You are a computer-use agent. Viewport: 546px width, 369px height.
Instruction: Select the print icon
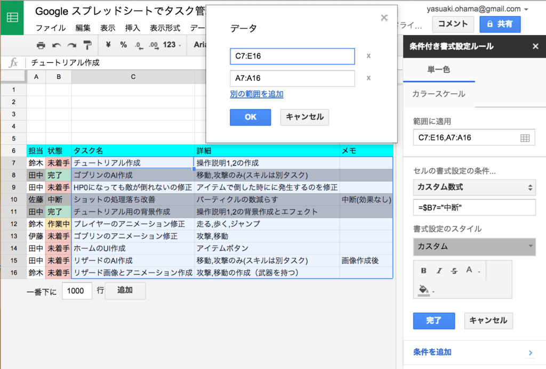(41, 45)
